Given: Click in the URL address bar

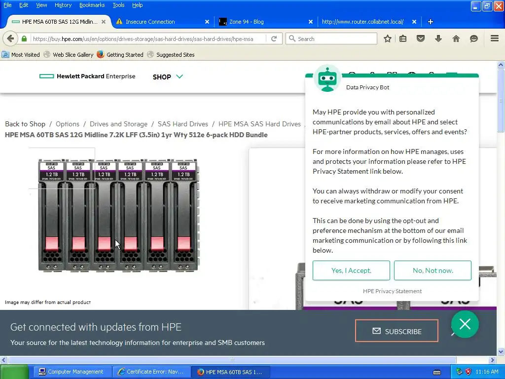Looking at the screenshot, I should [148, 38].
